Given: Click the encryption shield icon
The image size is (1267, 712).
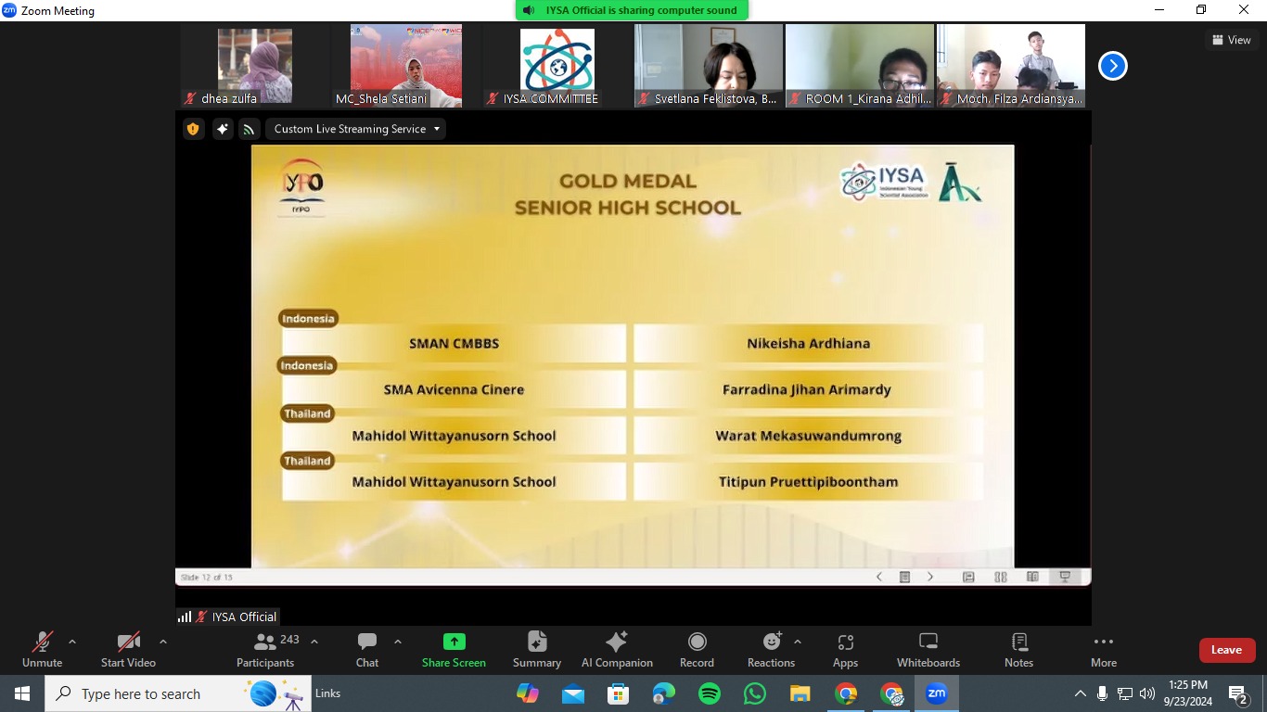Looking at the screenshot, I should pyautogui.click(x=193, y=129).
